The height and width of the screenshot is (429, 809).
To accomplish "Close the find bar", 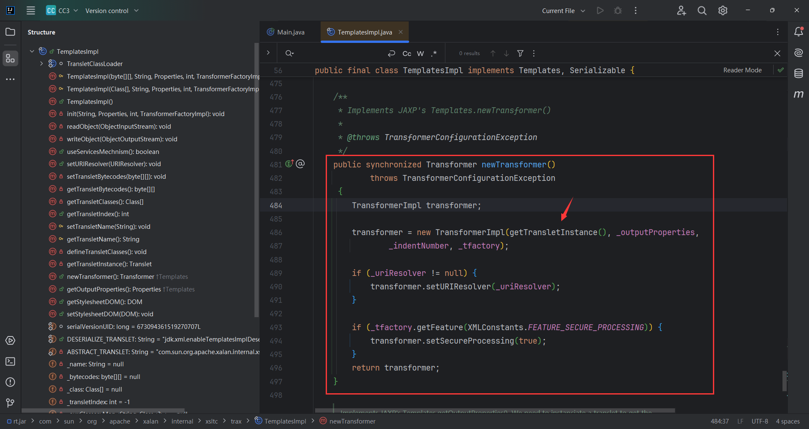I will pyautogui.click(x=777, y=53).
